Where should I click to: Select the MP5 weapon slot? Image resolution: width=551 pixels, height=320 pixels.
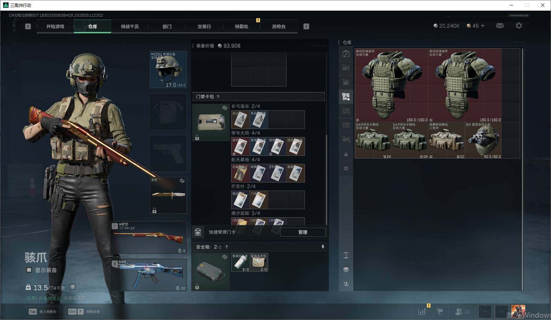pos(149,275)
